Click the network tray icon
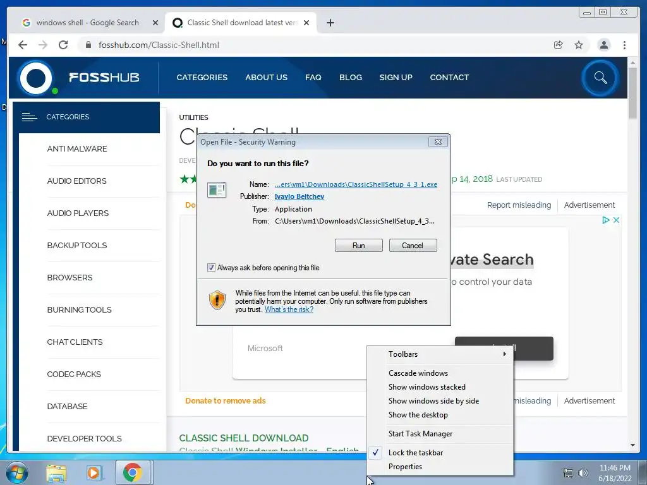The image size is (647, 485). pos(568,474)
